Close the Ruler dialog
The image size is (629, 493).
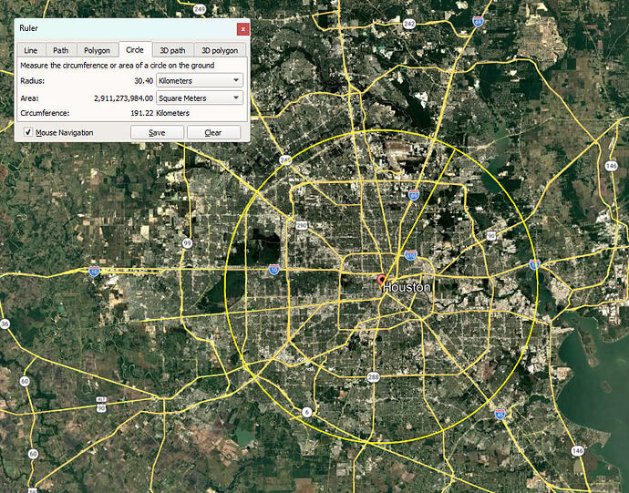[x=243, y=29]
